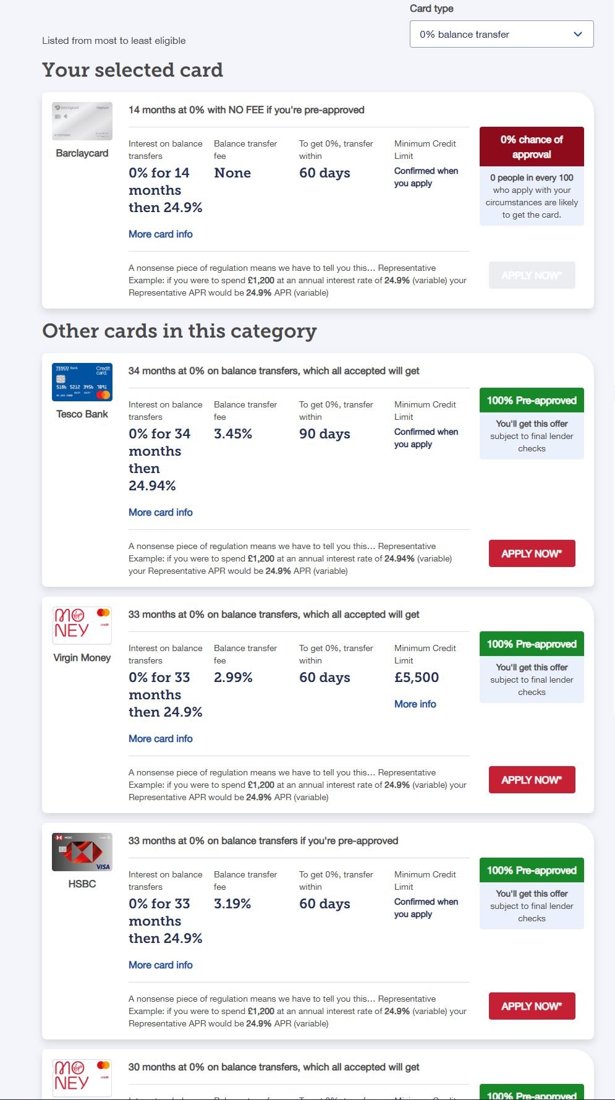Open the Card type dropdown
The height and width of the screenshot is (1100, 615).
coord(501,34)
